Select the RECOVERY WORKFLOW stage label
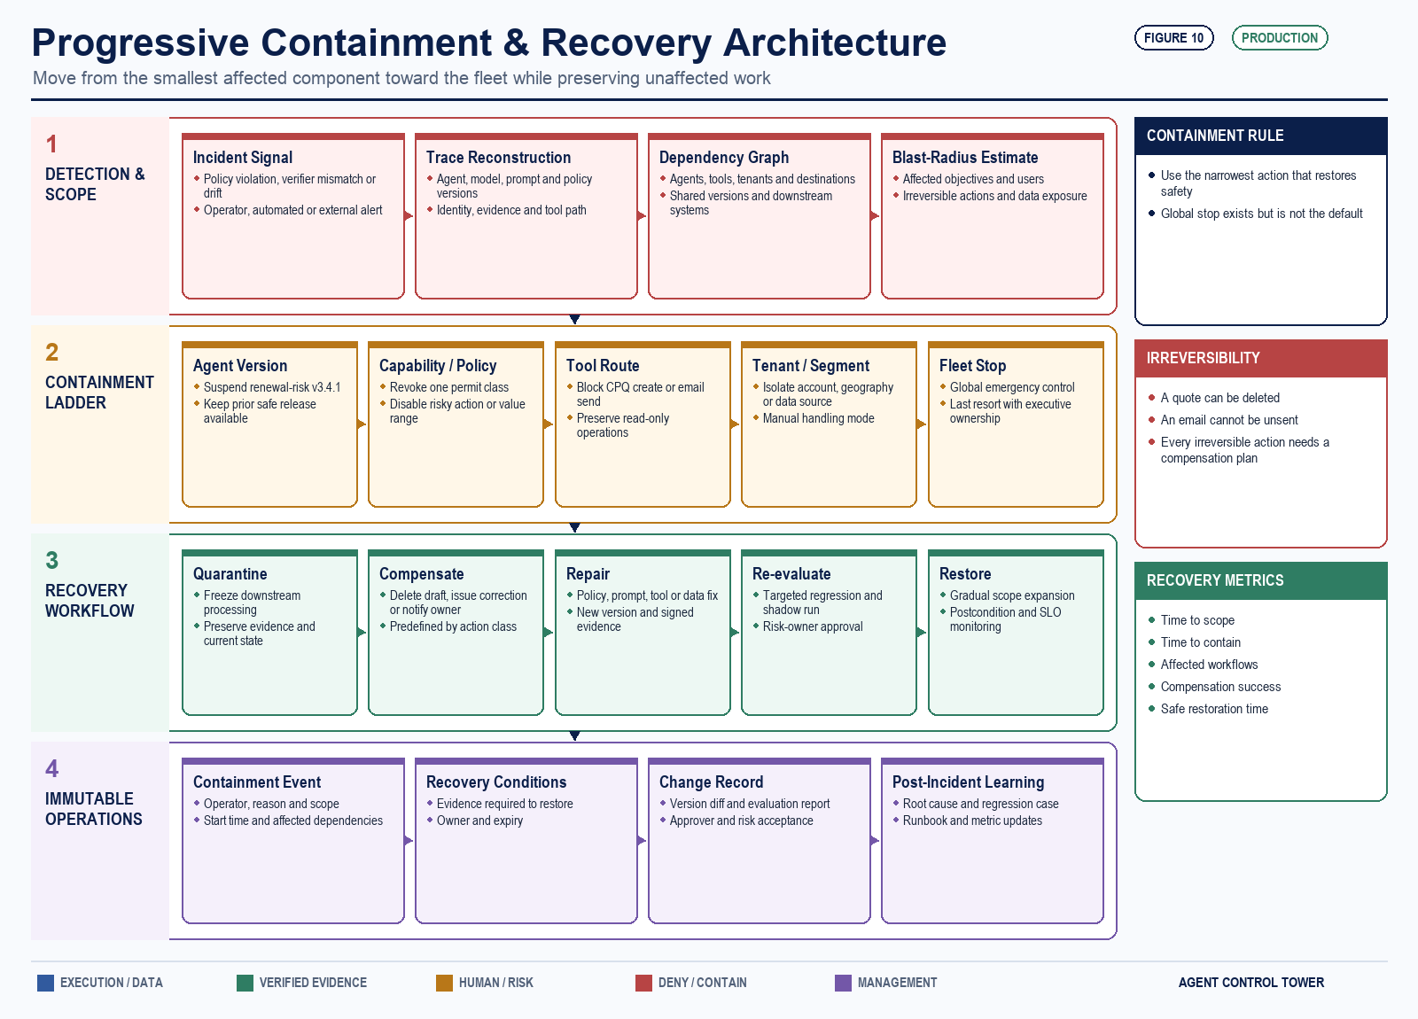This screenshot has height=1019, width=1418. point(90,601)
